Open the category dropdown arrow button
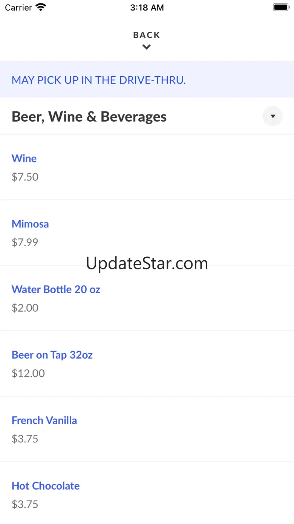 coord(273,116)
